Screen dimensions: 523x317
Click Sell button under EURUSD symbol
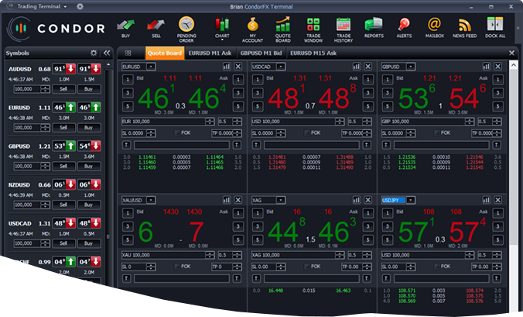point(63,128)
